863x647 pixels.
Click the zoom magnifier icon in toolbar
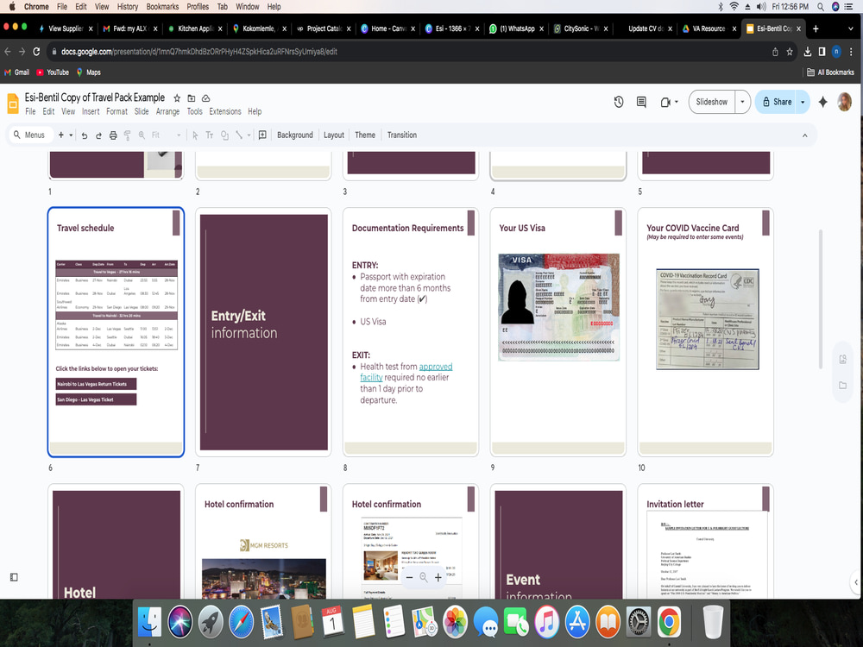coord(142,135)
